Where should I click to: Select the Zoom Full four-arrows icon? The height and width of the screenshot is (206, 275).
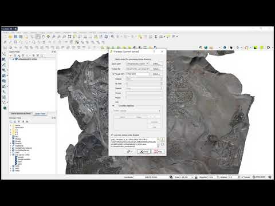point(69,37)
